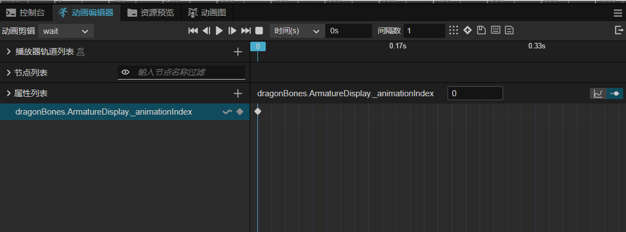
Task: Expand the 节点列表 section
Action: [x=9, y=73]
